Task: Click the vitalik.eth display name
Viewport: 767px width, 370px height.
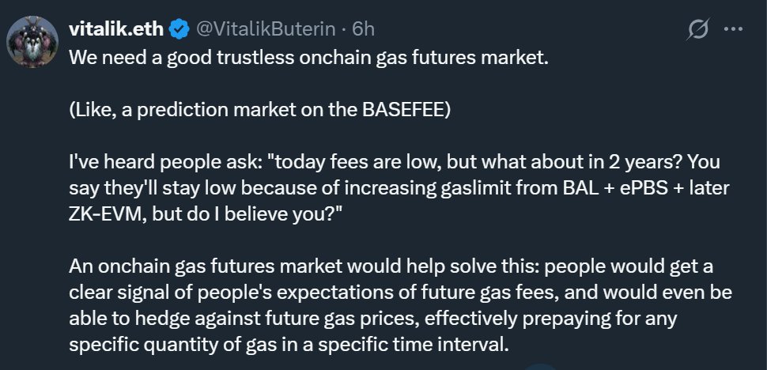Action: [x=116, y=29]
